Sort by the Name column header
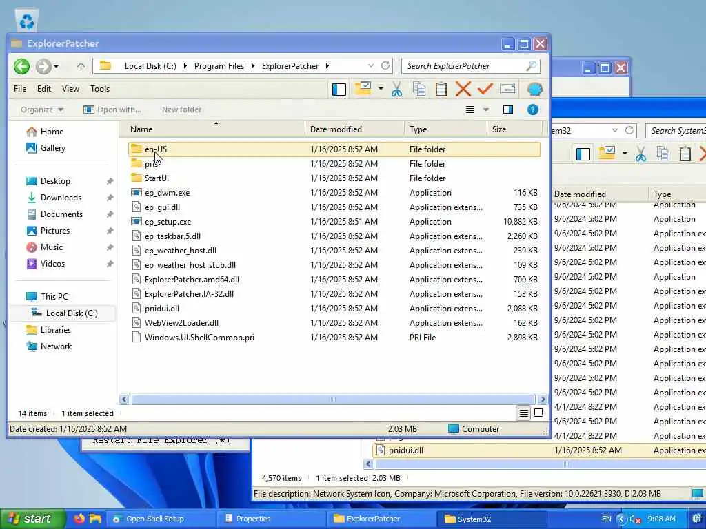Screen dimensions: 706x529 (212, 129)
